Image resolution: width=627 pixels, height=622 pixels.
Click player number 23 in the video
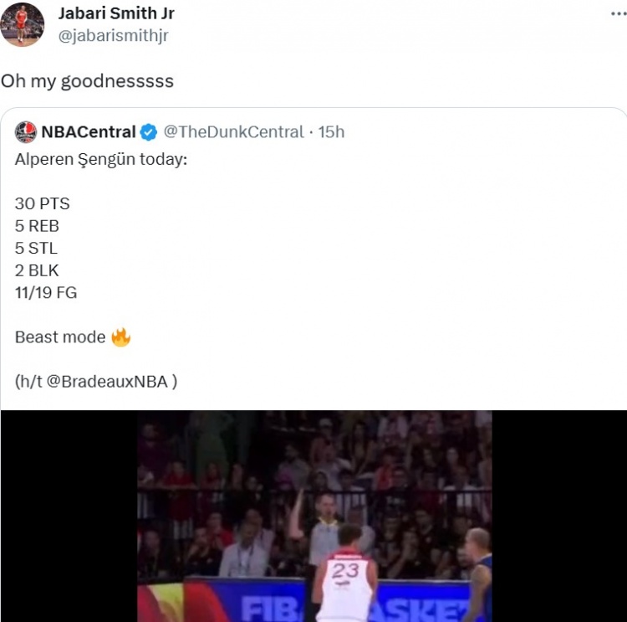[345, 571]
